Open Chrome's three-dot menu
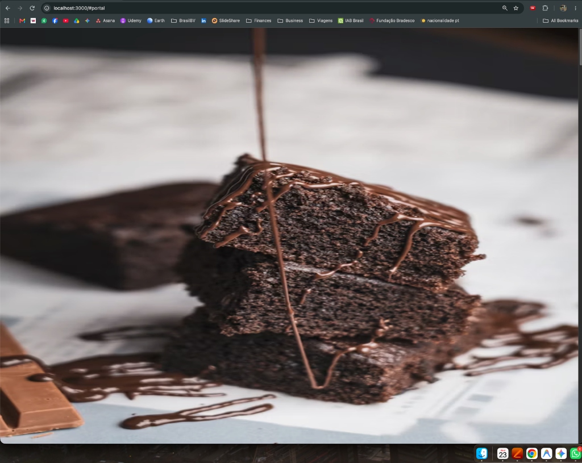 [575, 8]
